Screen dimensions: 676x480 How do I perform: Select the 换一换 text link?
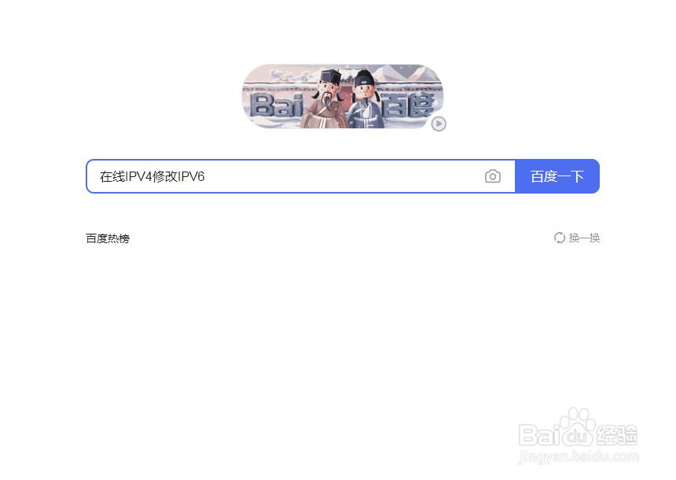(x=584, y=238)
